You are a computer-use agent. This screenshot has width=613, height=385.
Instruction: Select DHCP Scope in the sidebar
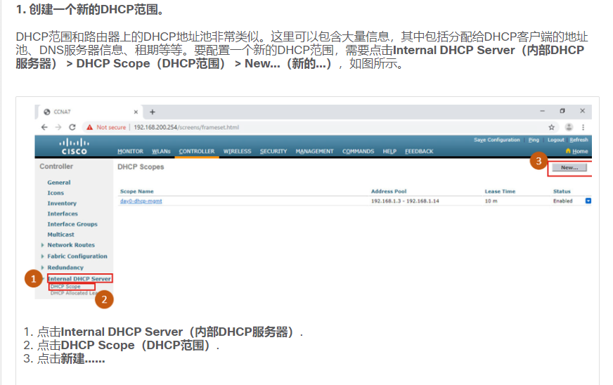point(65,287)
